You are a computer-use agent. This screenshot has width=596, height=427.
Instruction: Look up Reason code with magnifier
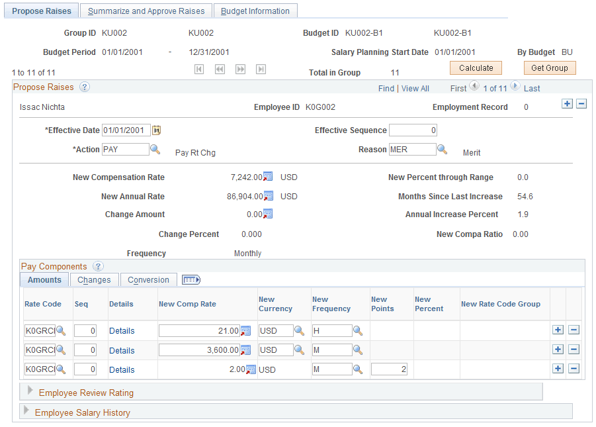(442, 149)
